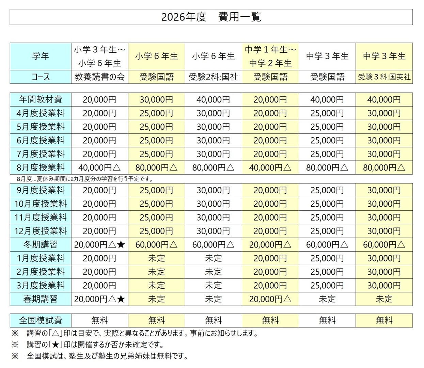Click the 受験2科:国社 course header
Viewport: 424px width, 368px height.
[214, 77]
